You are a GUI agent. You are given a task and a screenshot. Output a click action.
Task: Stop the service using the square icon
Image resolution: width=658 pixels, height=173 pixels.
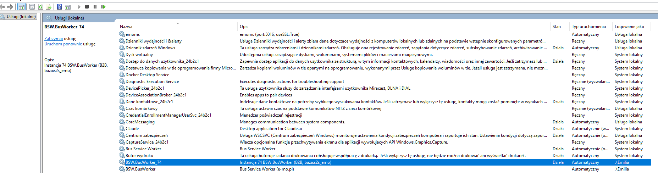click(x=87, y=7)
